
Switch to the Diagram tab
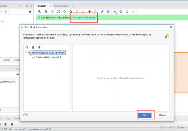(x=42, y=6)
